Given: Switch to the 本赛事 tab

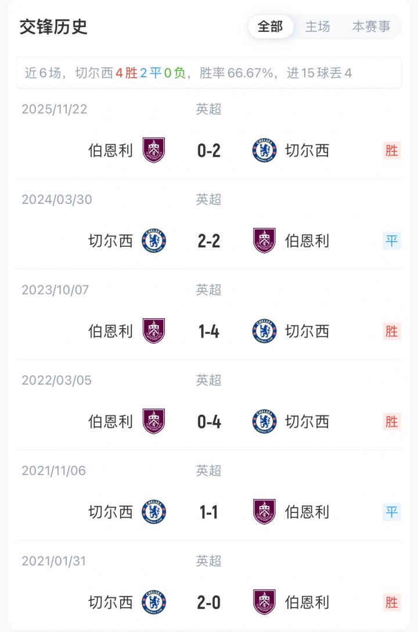Looking at the screenshot, I should click(x=371, y=27).
